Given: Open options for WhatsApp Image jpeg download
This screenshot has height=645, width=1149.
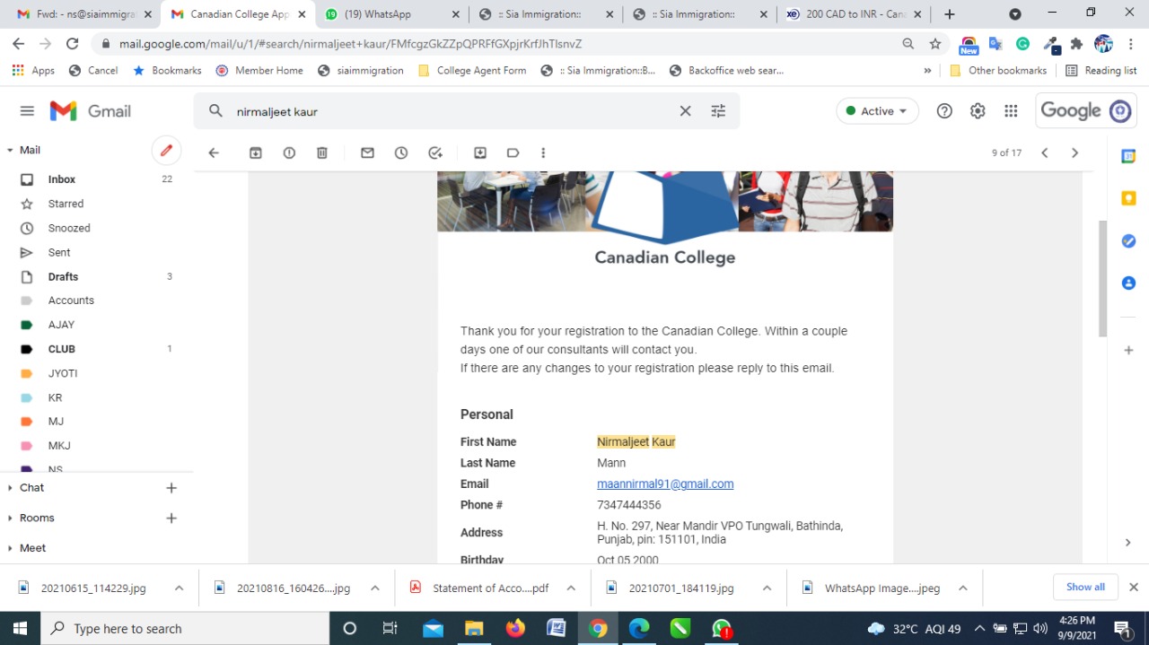Looking at the screenshot, I should coord(962,588).
